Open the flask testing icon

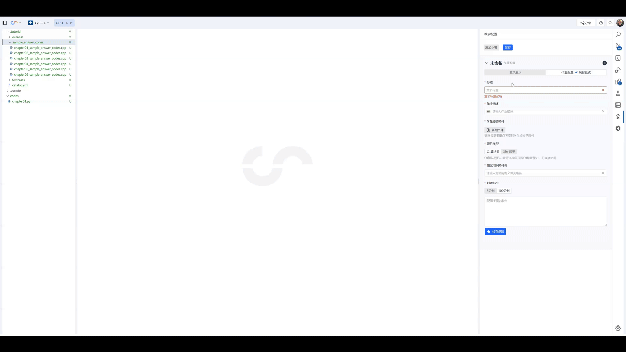618,94
